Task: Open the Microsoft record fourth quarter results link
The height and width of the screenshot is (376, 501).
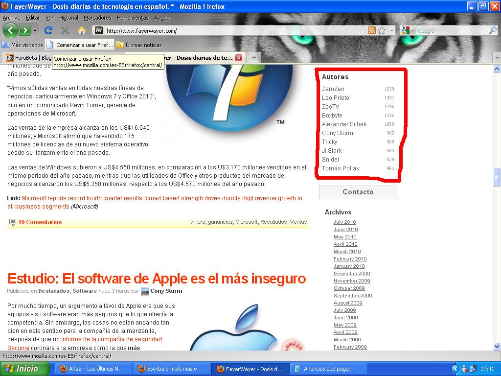Action: point(155,202)
